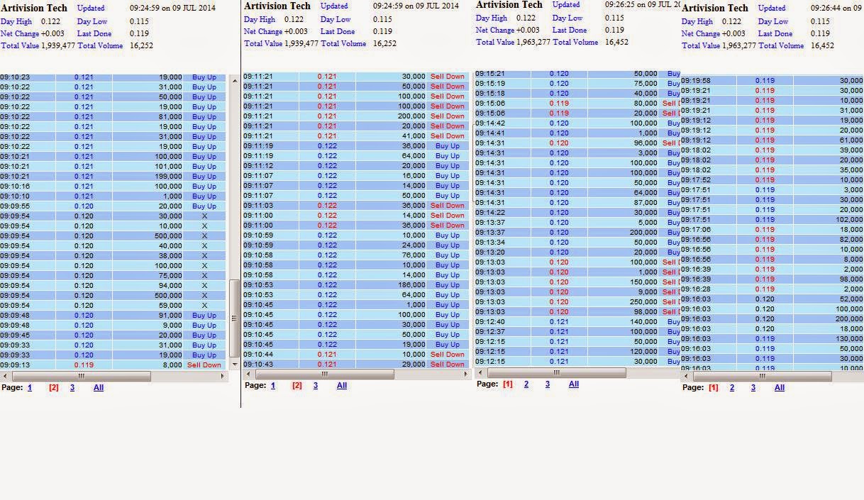Select the 52,000 trade at 09:16:03
The width and height of the screenshot is (864, 500).
tap(772, 299)
